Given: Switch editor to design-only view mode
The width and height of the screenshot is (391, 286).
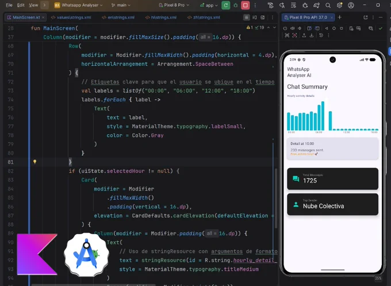Looking at the screenshot, I should (263, 17).
